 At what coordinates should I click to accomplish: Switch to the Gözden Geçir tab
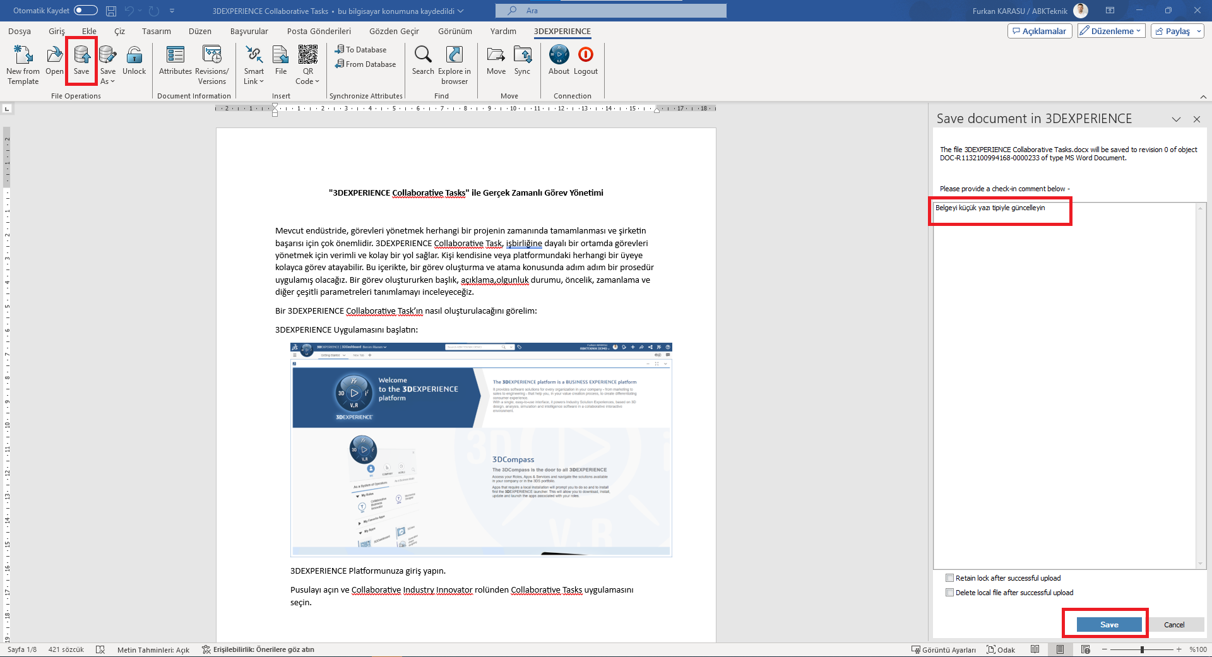pos(394,31)
